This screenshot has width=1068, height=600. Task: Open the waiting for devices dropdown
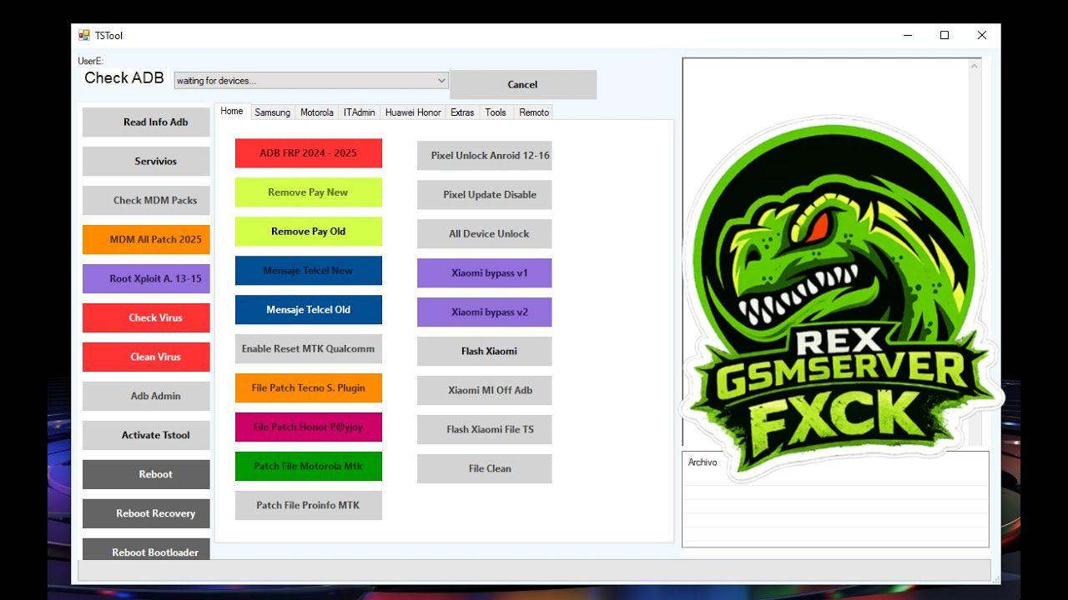point(441,80)
